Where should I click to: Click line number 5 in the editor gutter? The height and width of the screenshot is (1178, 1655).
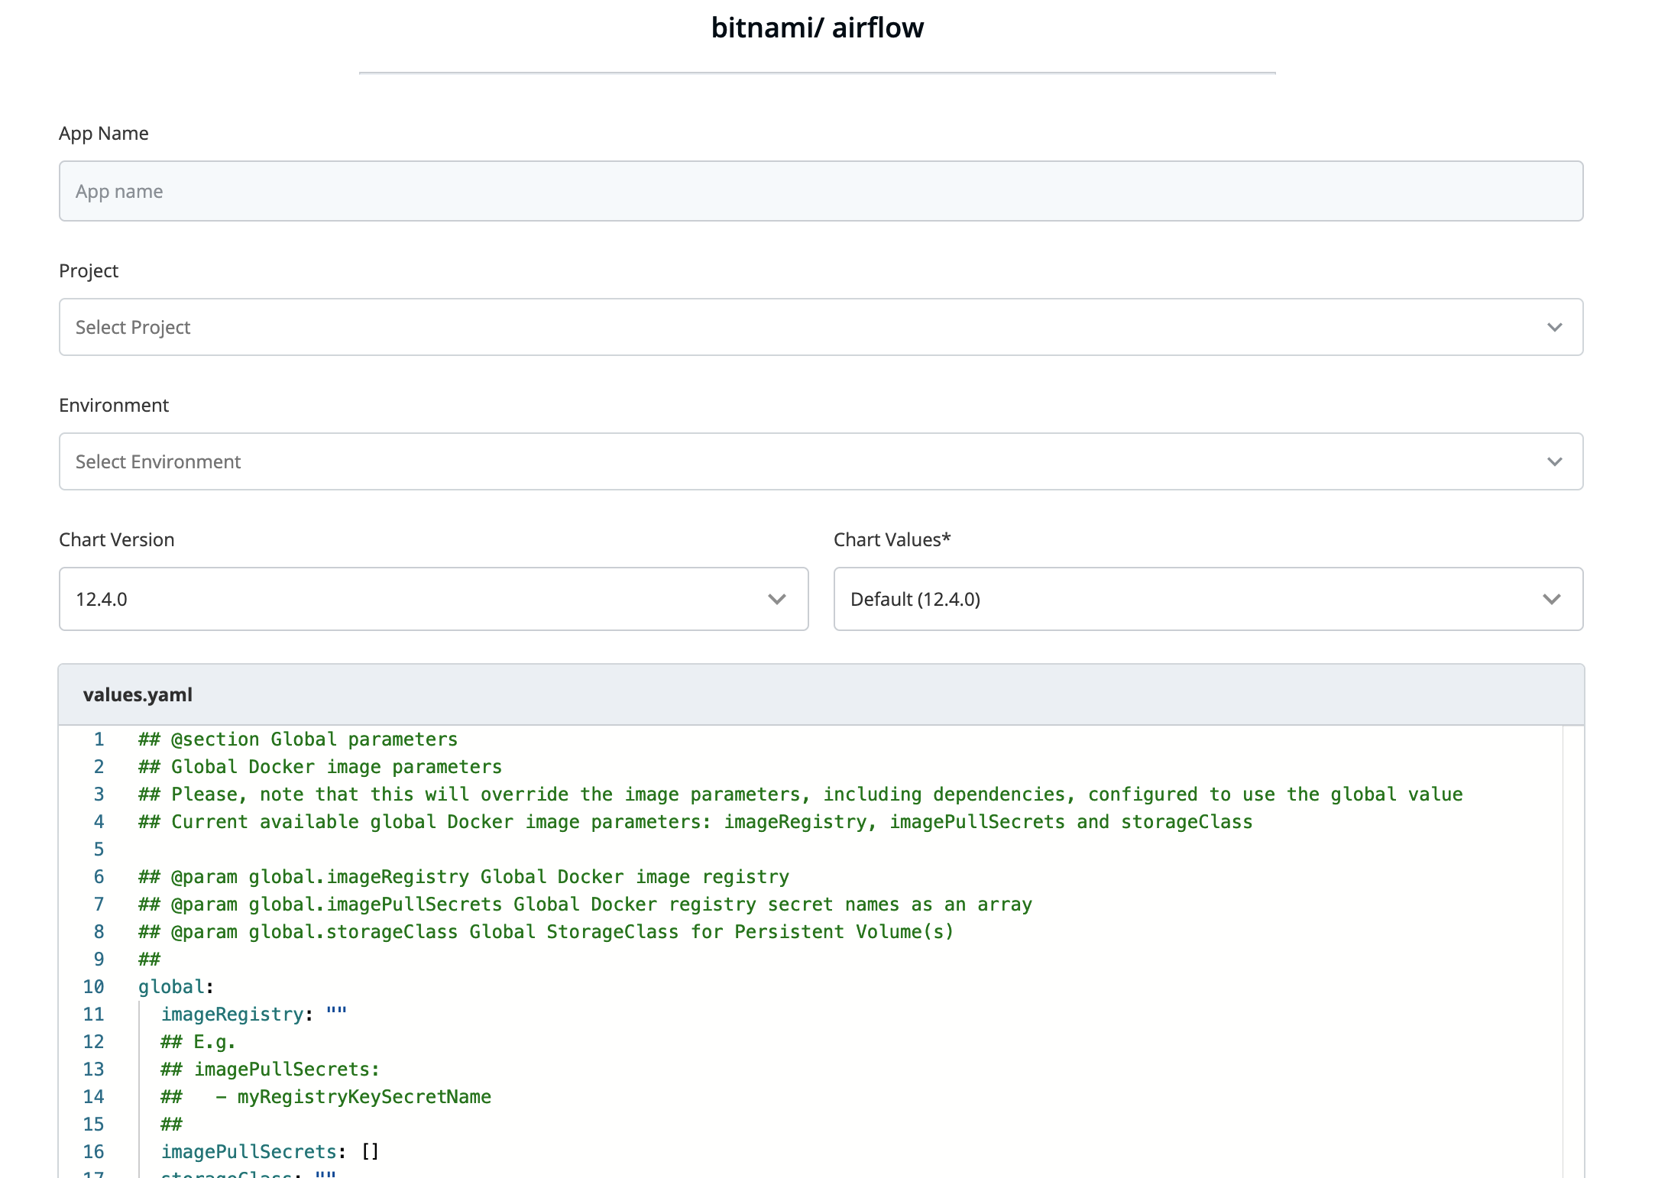[99, 849]
